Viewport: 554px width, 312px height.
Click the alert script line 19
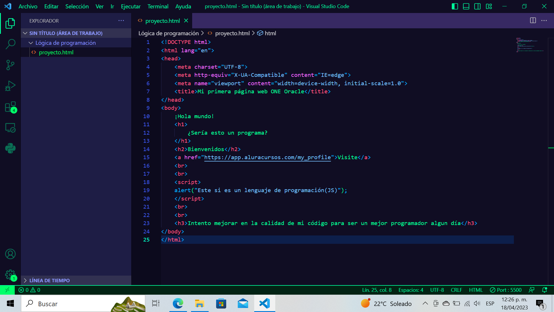point(261,190)
